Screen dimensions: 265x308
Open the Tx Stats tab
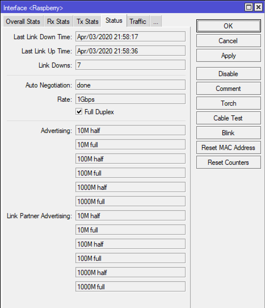(x=87, y=21)
